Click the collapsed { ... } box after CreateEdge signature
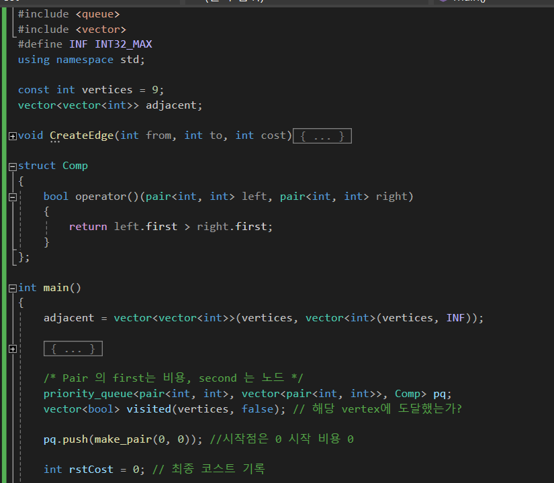This screenshot has width=554, height=483. click(322, 136)
